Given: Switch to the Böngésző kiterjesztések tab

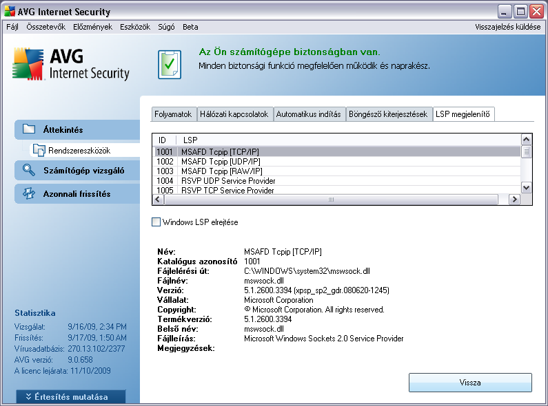Looking at the screenshot, I should 388,114.
